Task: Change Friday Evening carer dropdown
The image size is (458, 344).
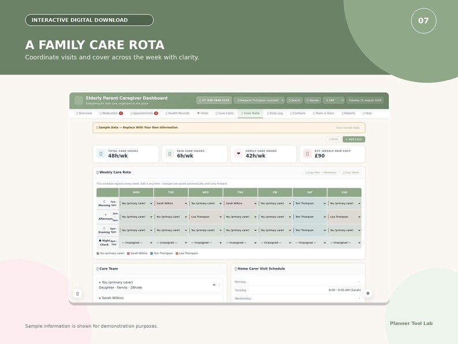Action: tap(275, 230)
